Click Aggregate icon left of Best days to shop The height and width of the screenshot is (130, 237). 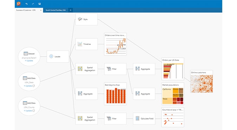tap(80, 94)
